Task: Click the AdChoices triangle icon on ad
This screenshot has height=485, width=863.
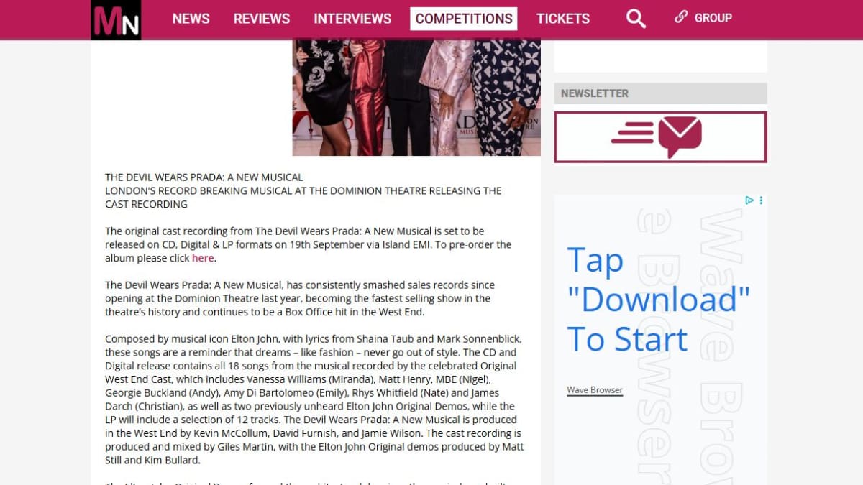Action: (x=749, y=200)
